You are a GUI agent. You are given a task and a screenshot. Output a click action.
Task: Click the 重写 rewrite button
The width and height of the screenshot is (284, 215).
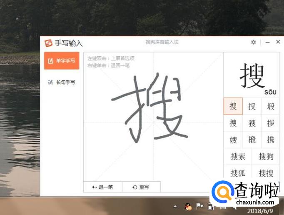142,187
